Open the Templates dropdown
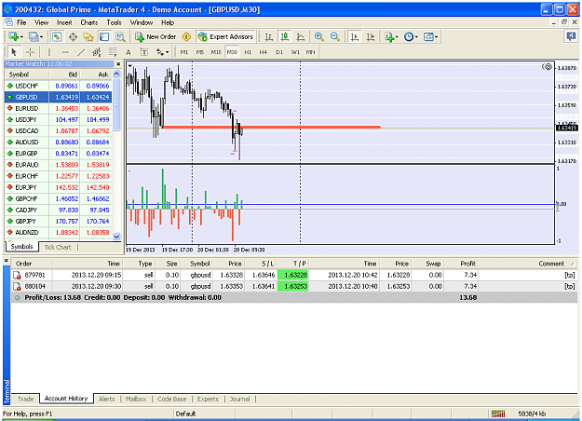Screen dimensions: 582x421 [x=430, y=36]
